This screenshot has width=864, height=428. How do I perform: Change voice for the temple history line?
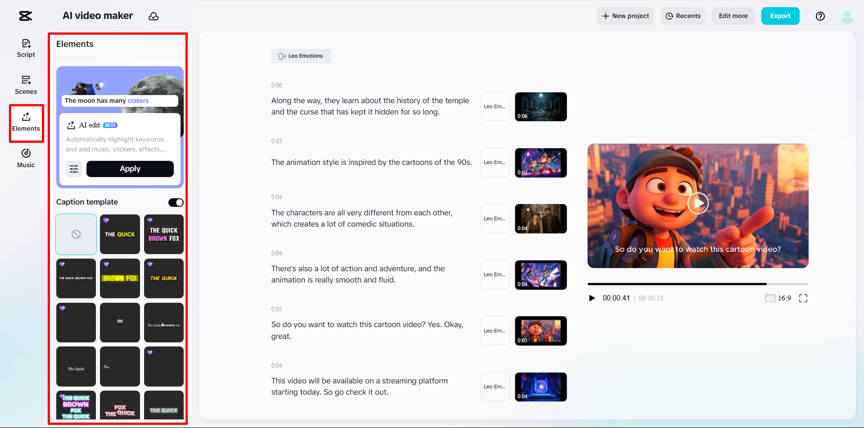click(x=495, y=106)
